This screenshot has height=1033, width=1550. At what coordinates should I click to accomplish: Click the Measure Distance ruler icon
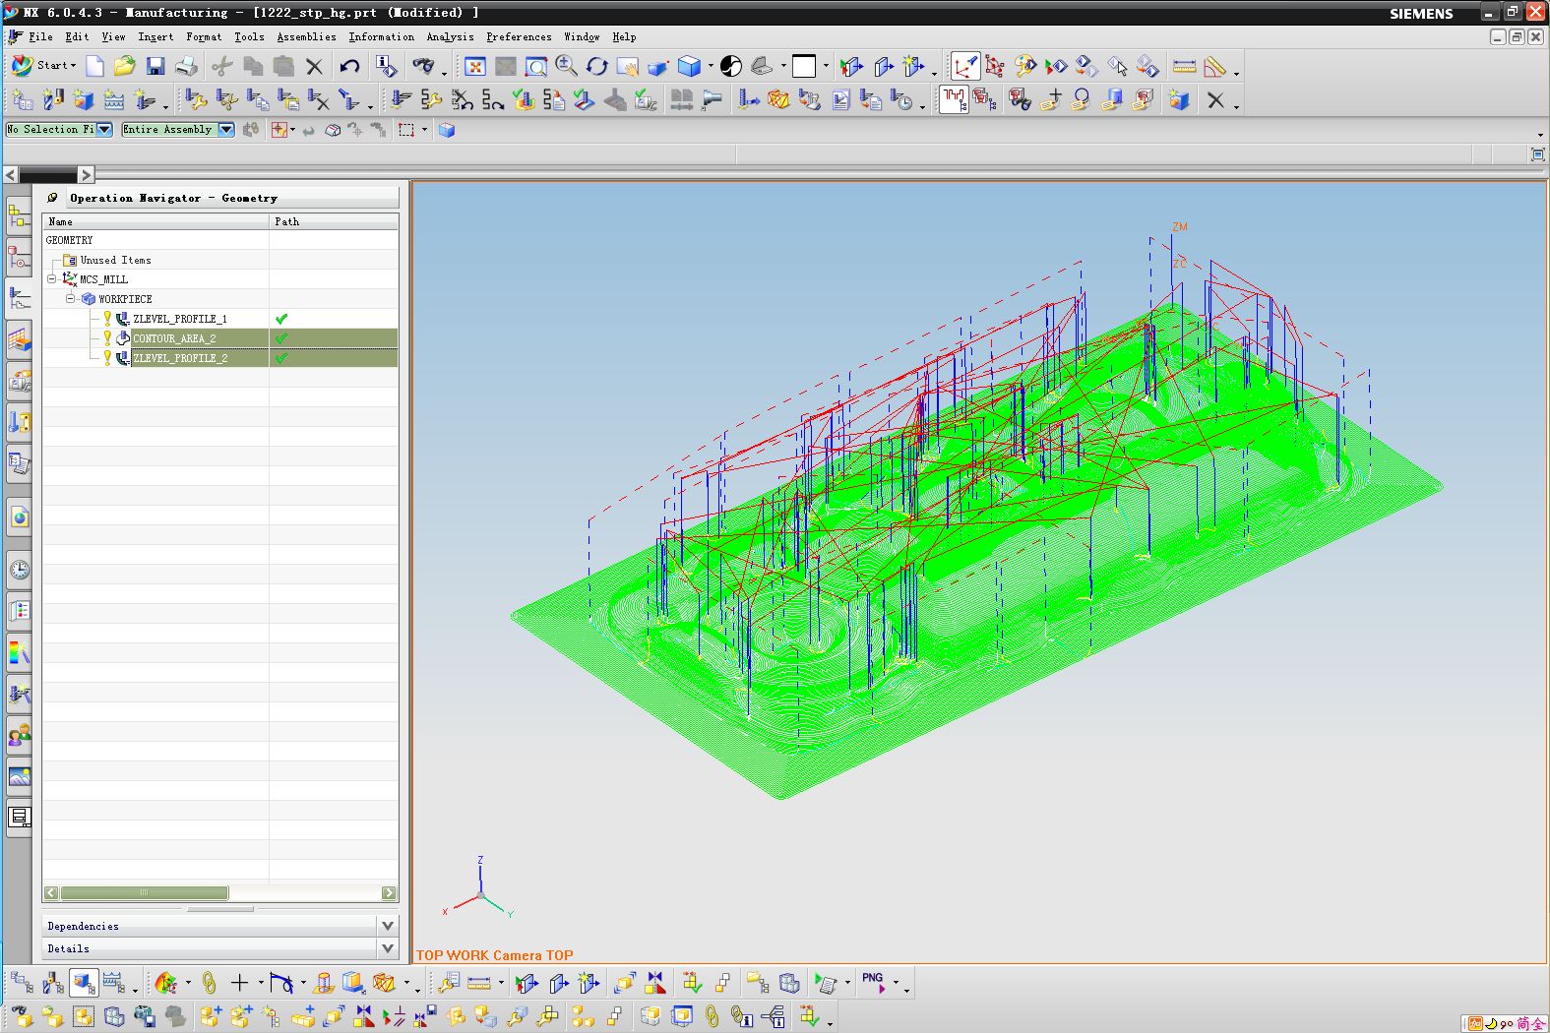(1184, 66)
